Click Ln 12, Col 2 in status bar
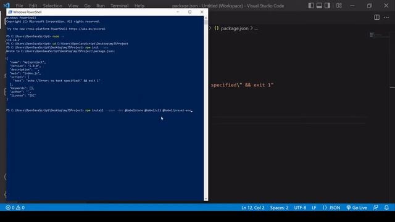This screenshot has height=222, width=395. pyautogui.click(x=252, y=207)
